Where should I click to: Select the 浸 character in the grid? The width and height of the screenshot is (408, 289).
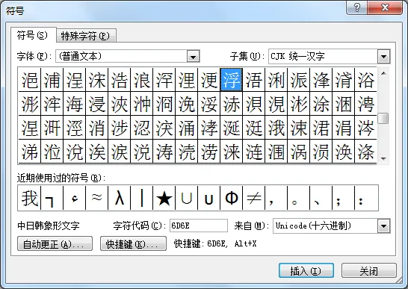tap(97, 104)
